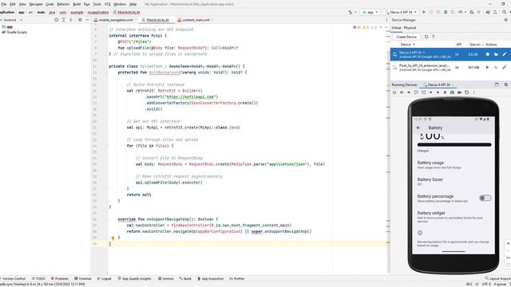Stop the running Nexus 4 API 34 emulator
Image resolution: width=511 pixels, height=287 pixels.
[488, 54]
